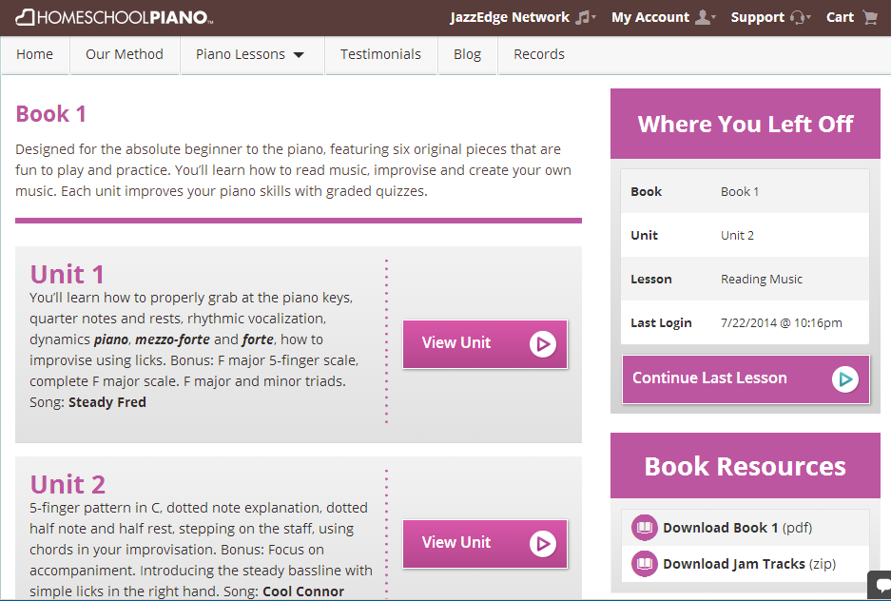Open the Piano Lessons dropdown menu
The width and height of the screenshot is (891, 601).
pyautogui.click(x=251, y=54)
